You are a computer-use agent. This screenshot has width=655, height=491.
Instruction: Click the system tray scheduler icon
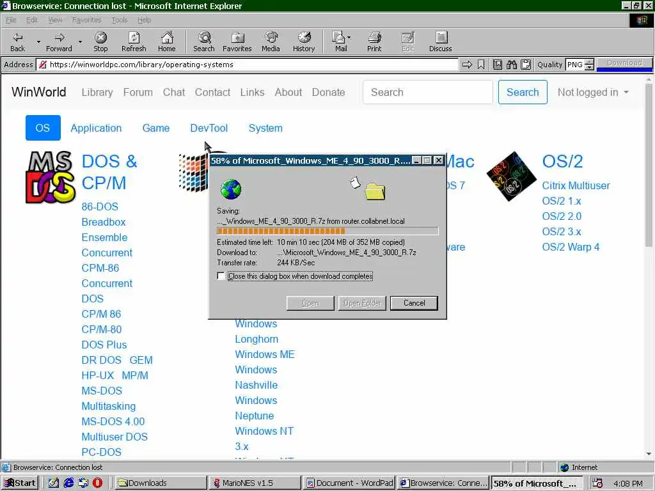click(597, 483)
